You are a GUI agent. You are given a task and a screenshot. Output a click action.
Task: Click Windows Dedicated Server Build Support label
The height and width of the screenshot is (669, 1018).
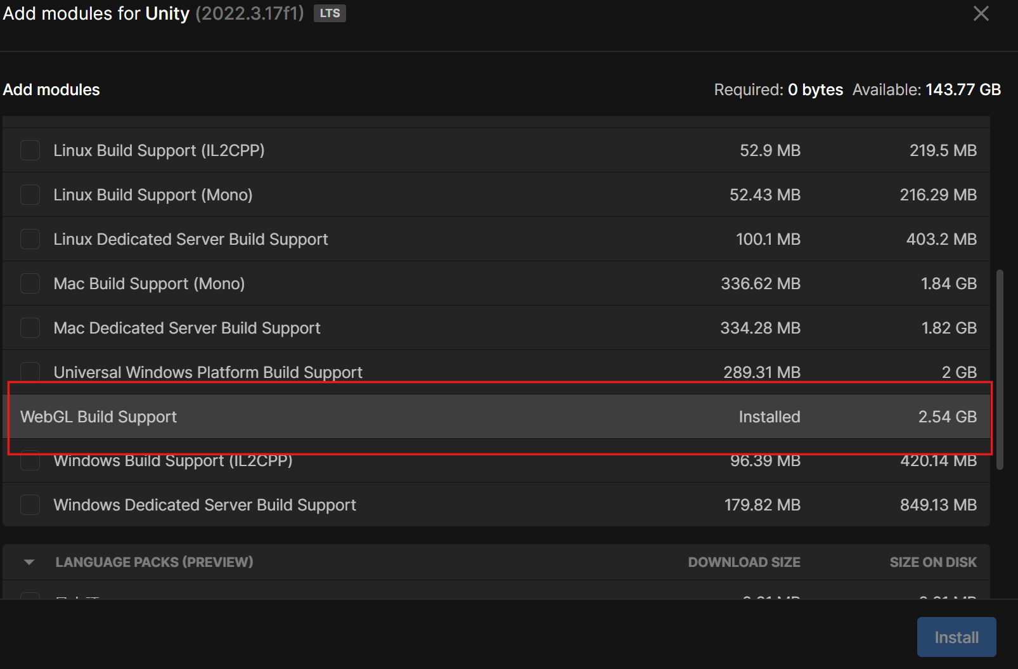(205, 505)
